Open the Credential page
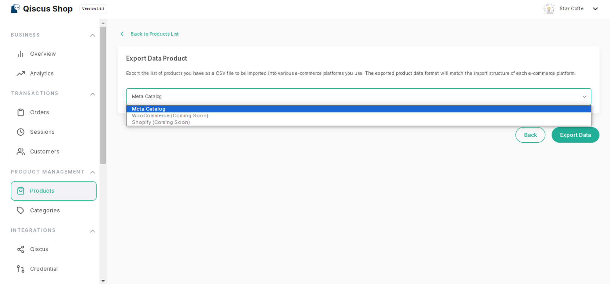This screenshot has height=284, width=610. 54,269
